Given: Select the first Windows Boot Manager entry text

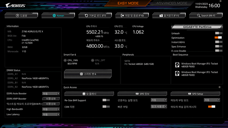Looking at the screenshot, I should [199, 65].
